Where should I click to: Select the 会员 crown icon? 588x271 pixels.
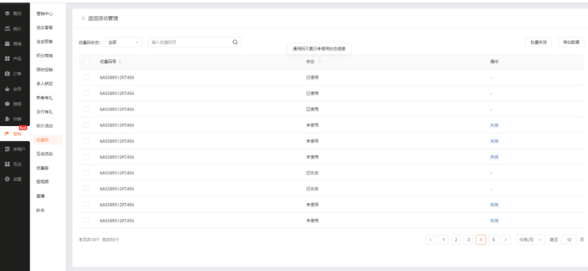click(x=7, y=89)
